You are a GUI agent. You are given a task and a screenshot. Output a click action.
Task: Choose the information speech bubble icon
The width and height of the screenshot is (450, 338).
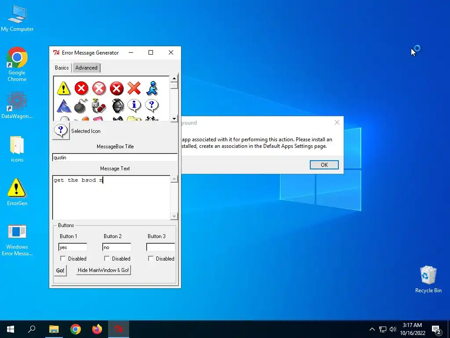[134, 106]
